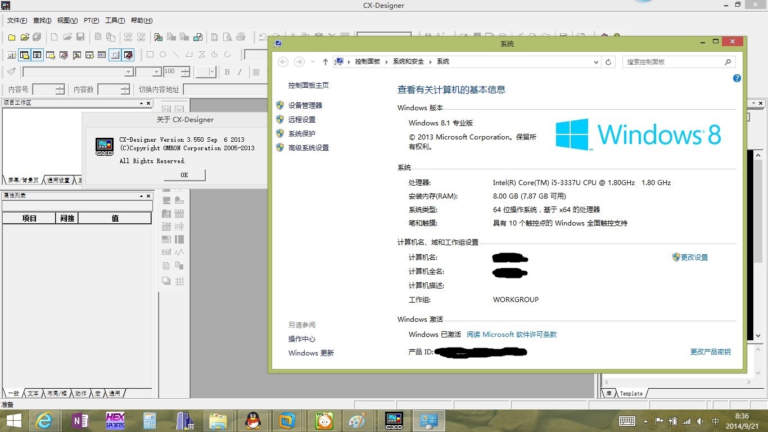Click the 更改产品密钥 link

tap(710, 352)
